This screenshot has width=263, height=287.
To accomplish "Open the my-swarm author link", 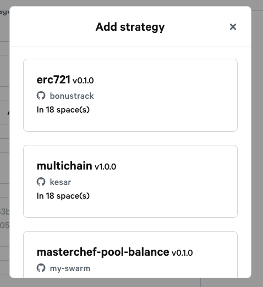I will click(70, 268).
